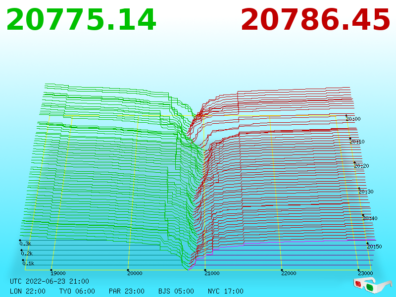Viewport: 396px width, 297px height.
Task: Click the TYO 06:00 clock
Action: [77, 291]
